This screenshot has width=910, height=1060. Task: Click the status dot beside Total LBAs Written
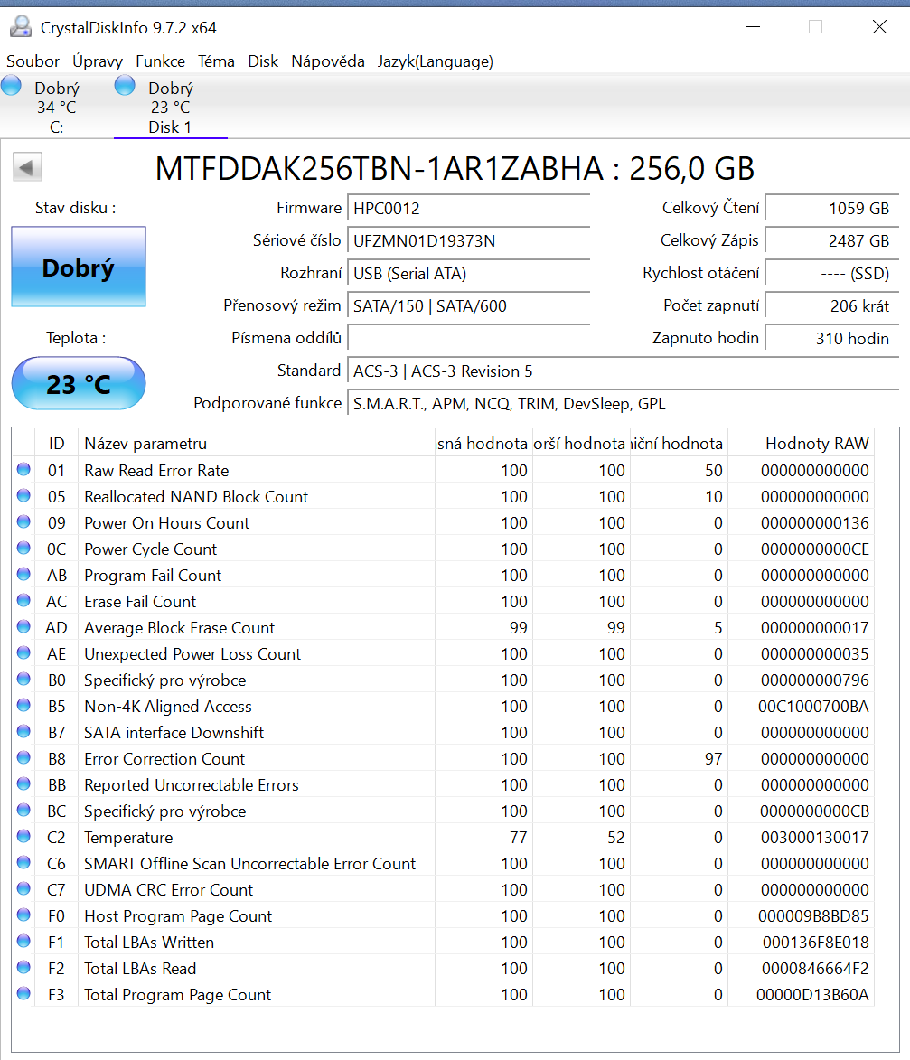point(22,942)
